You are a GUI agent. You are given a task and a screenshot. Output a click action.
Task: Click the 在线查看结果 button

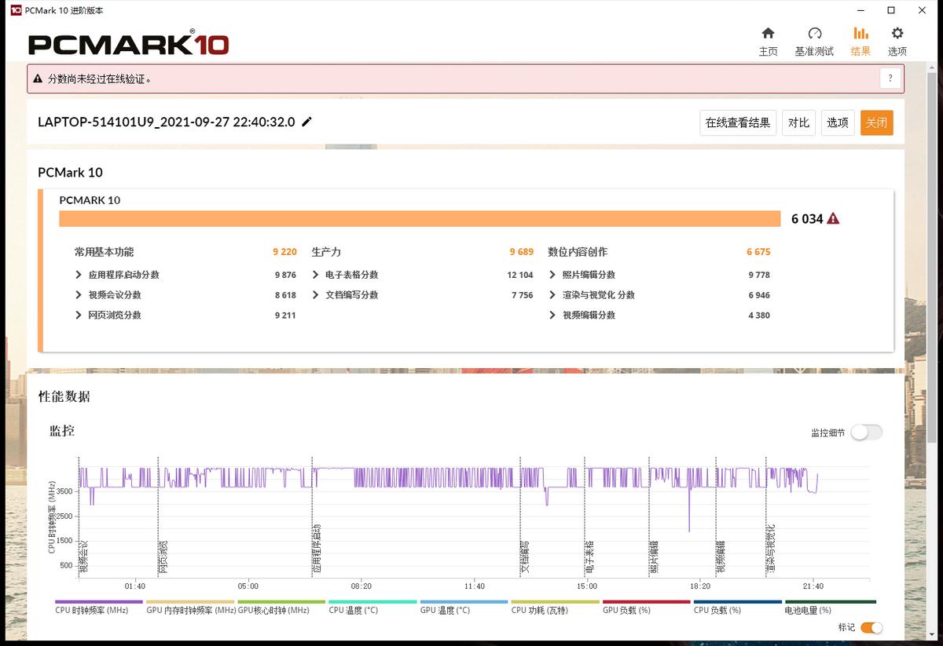[737, 122]
